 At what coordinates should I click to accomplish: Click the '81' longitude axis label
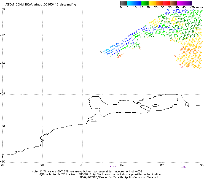pos(82,165)
